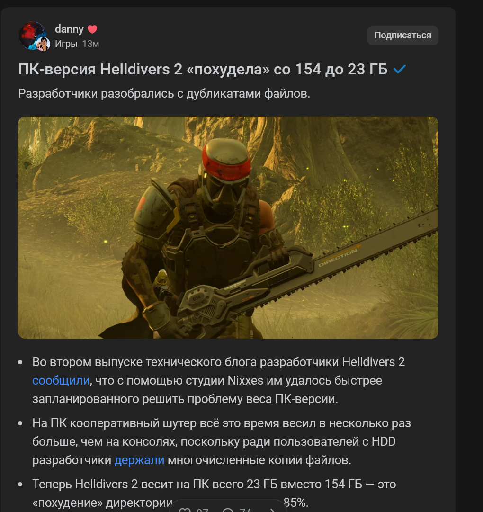Click the subtitle about duplicate files

coord(164,93)
